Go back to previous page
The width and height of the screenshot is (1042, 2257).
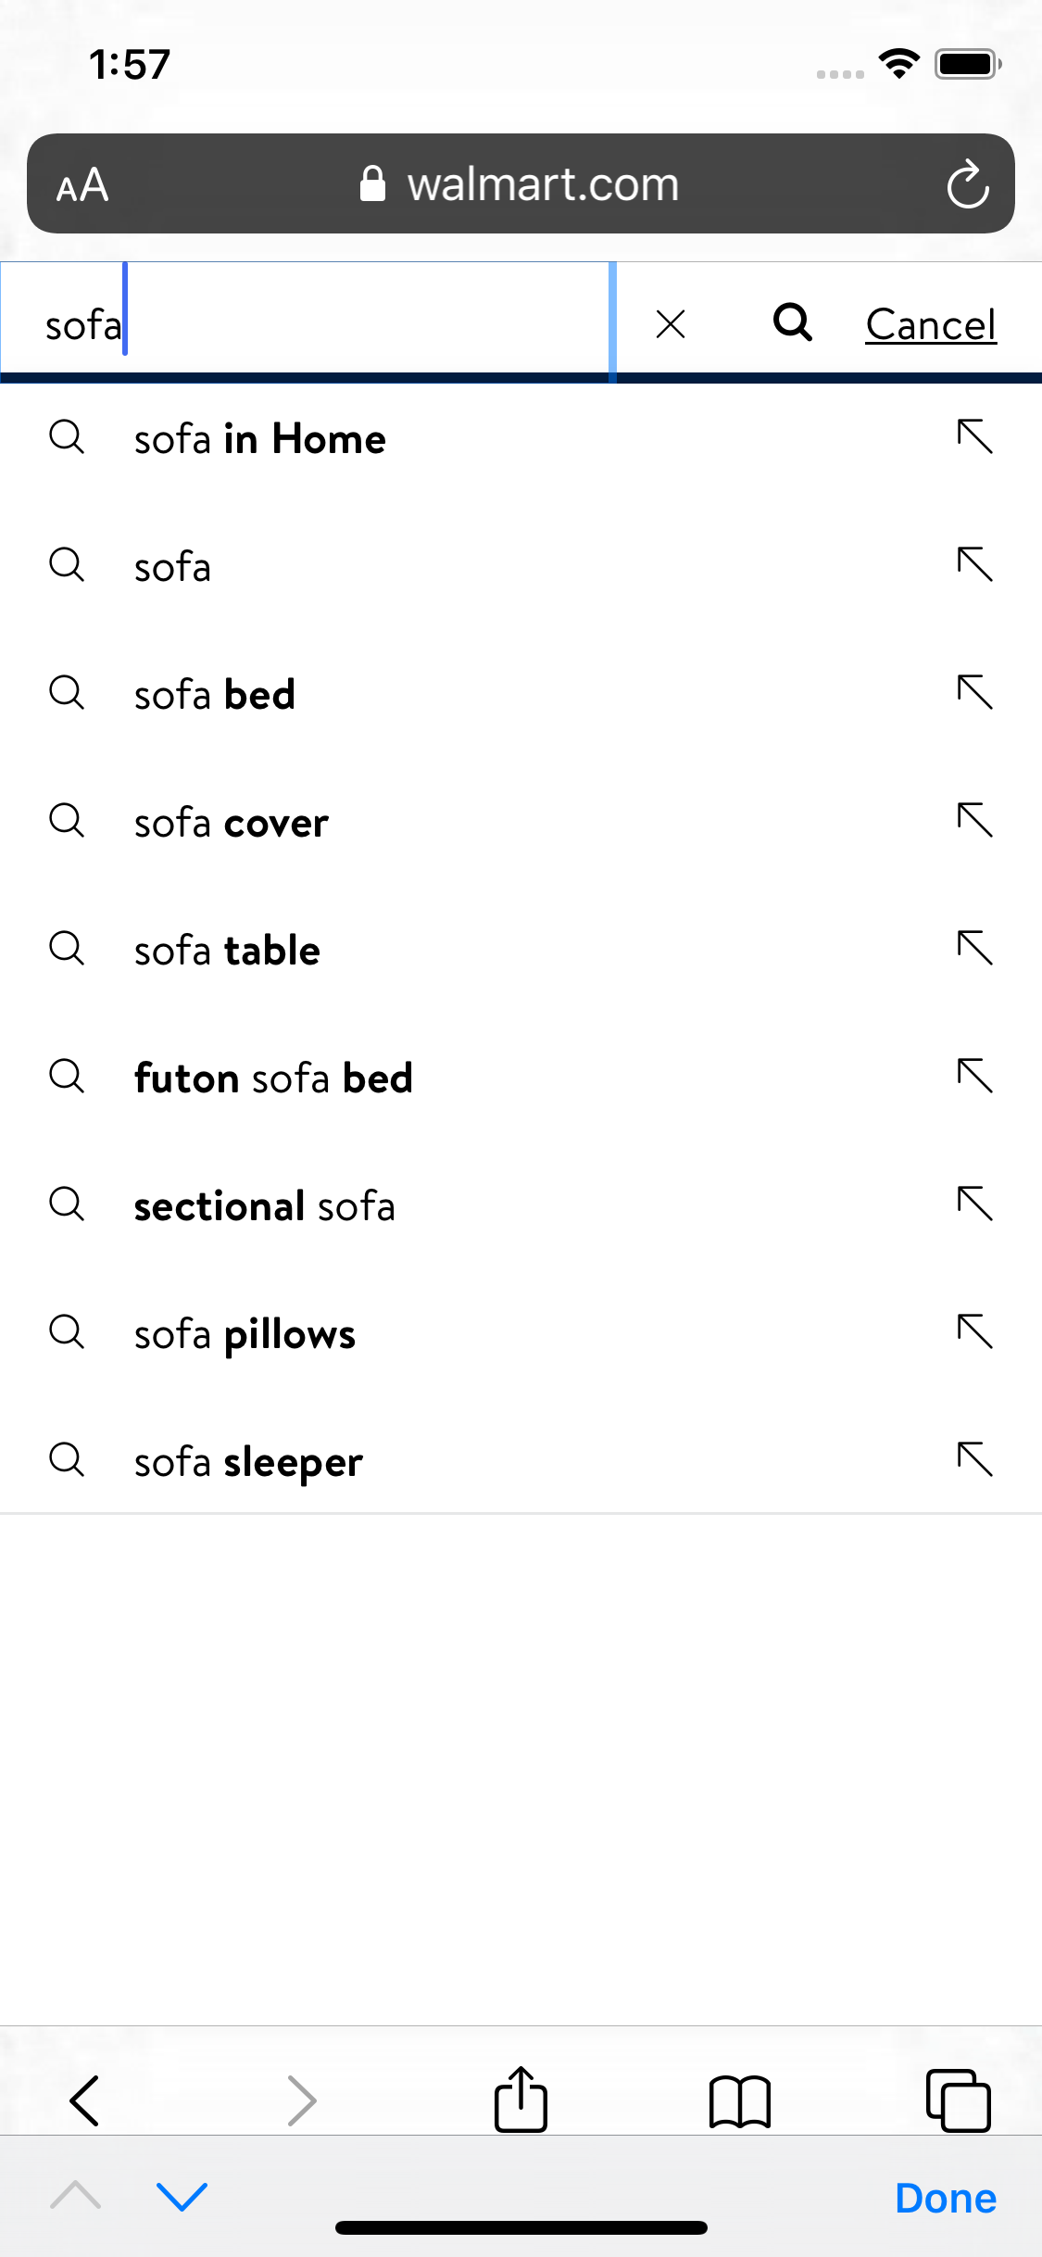pyautogui.click(x=84, y=2099)
